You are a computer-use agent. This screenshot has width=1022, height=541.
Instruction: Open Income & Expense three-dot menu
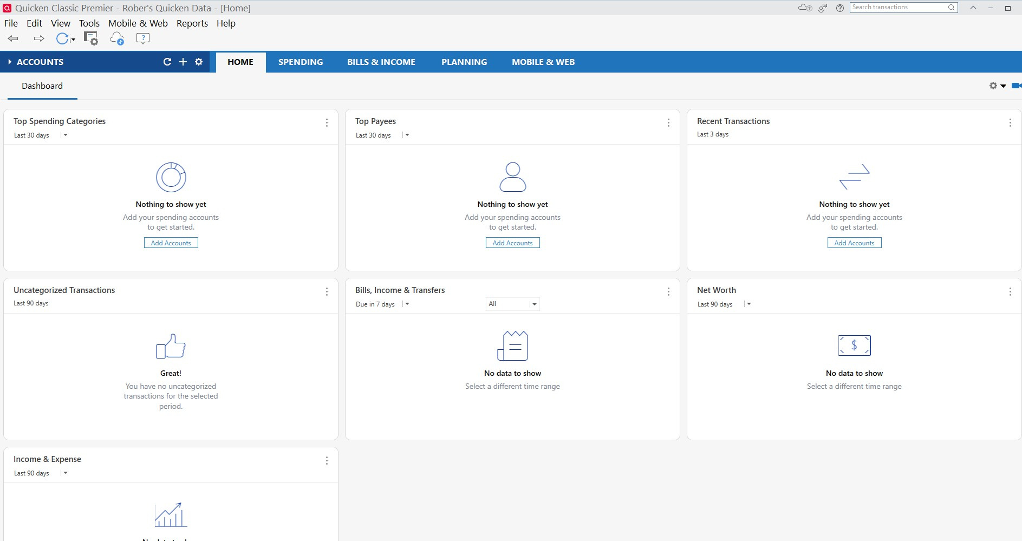click(327, 461)
